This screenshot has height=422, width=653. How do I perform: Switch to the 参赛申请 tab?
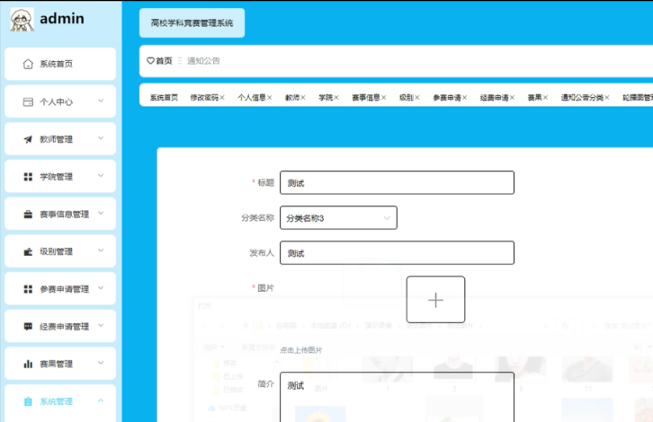446,97
